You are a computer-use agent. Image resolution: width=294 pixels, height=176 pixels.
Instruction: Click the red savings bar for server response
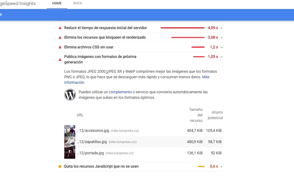click(183, 28)
